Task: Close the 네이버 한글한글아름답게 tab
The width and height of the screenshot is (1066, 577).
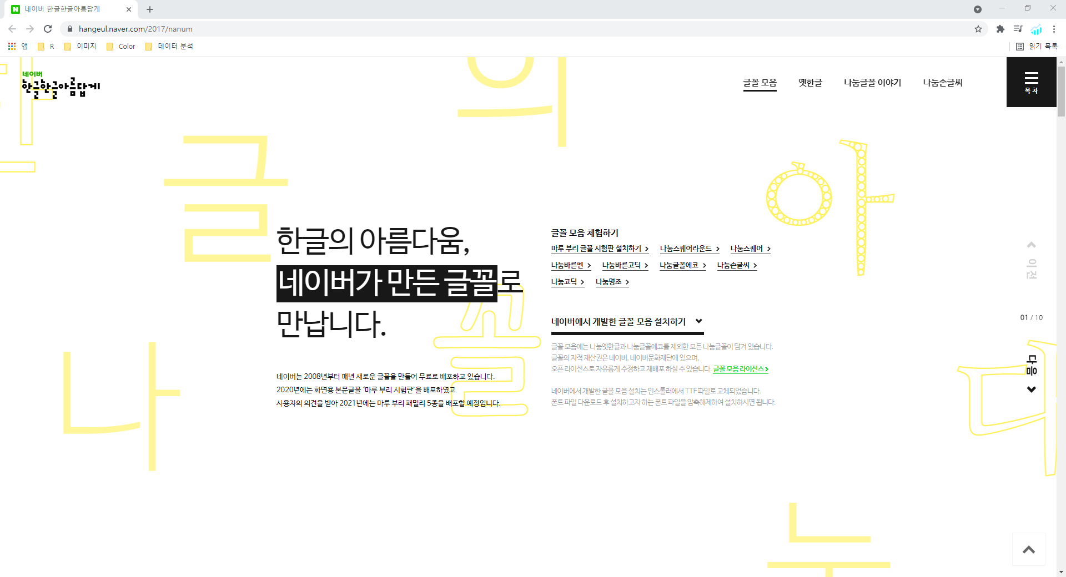Action: [x=129, y=9]
